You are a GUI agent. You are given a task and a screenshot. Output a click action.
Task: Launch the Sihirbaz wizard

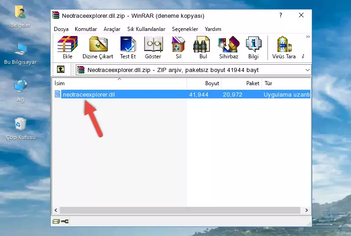[x=229, y=47]
